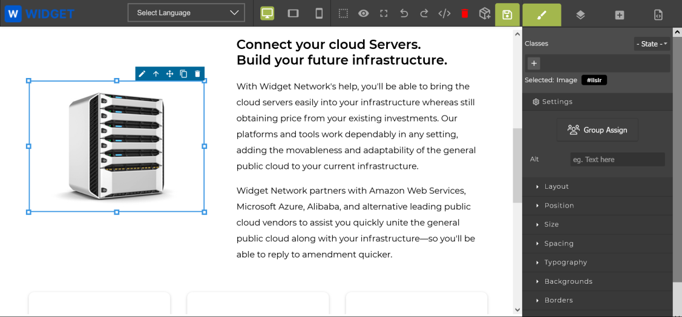Toggle component outlines dashed-square icon
682x317 pixels.
[343, 13]
